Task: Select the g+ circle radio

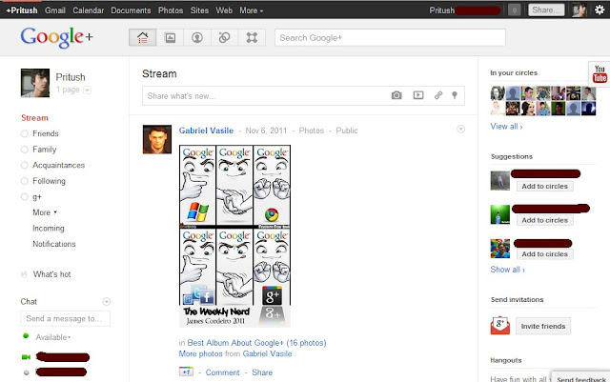Action: click(25, 197)
